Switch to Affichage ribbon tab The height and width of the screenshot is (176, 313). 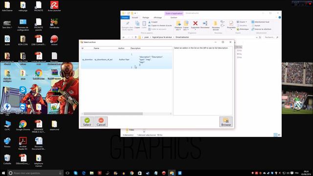coord(157,18)
